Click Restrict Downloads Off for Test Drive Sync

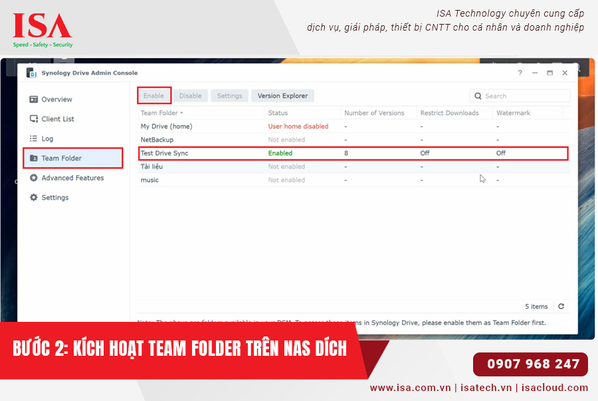425,153
